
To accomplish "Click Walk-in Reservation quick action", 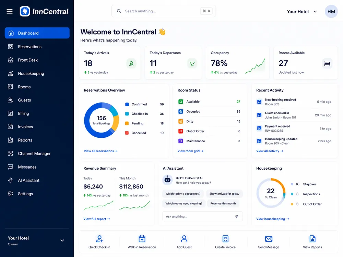I will click(142, 242).
